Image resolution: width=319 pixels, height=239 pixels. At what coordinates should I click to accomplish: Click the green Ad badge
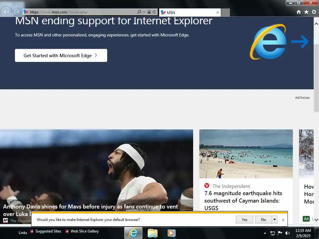pyautogui.click(x=306, y=219)
